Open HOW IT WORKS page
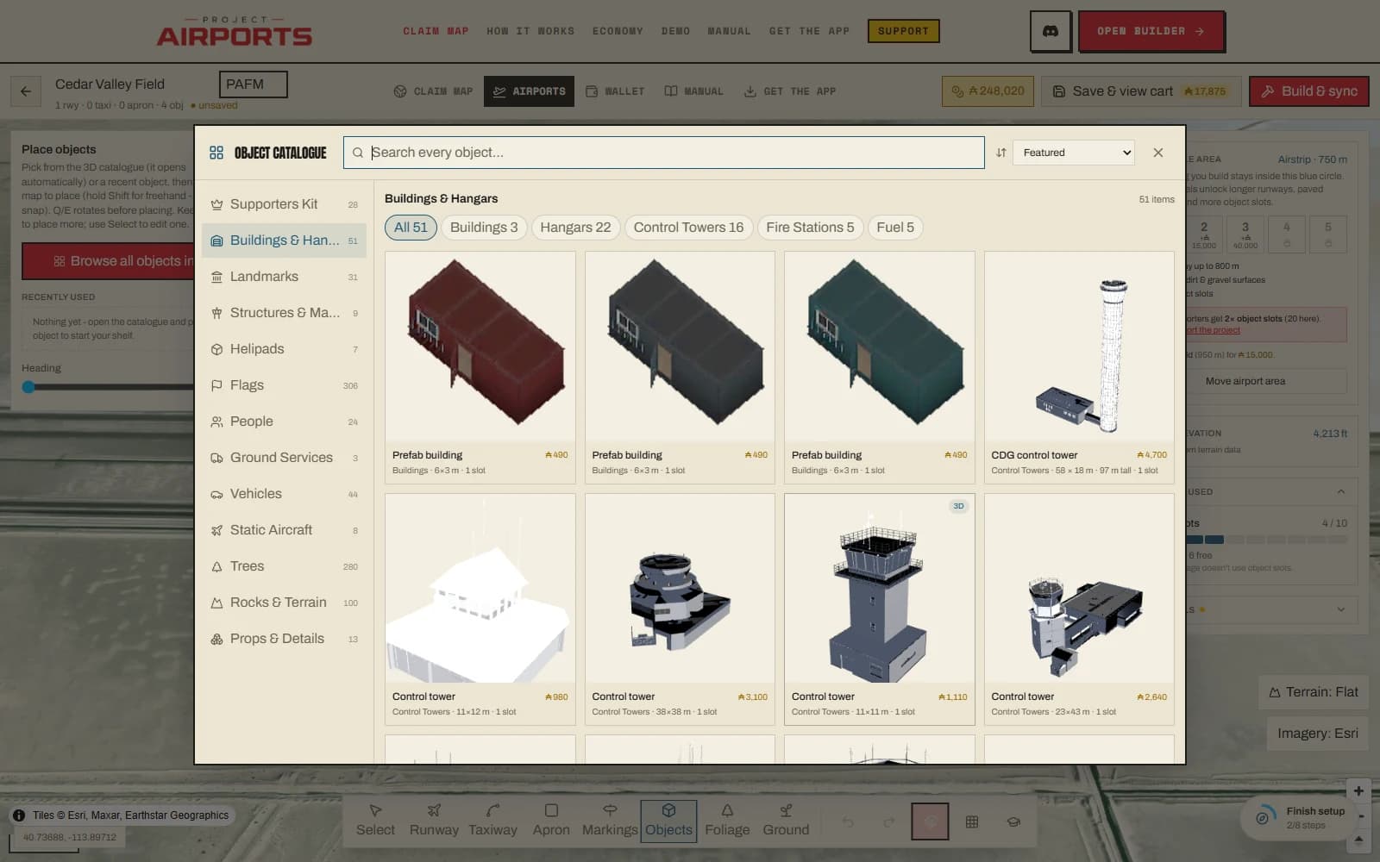 pos(530,31)
